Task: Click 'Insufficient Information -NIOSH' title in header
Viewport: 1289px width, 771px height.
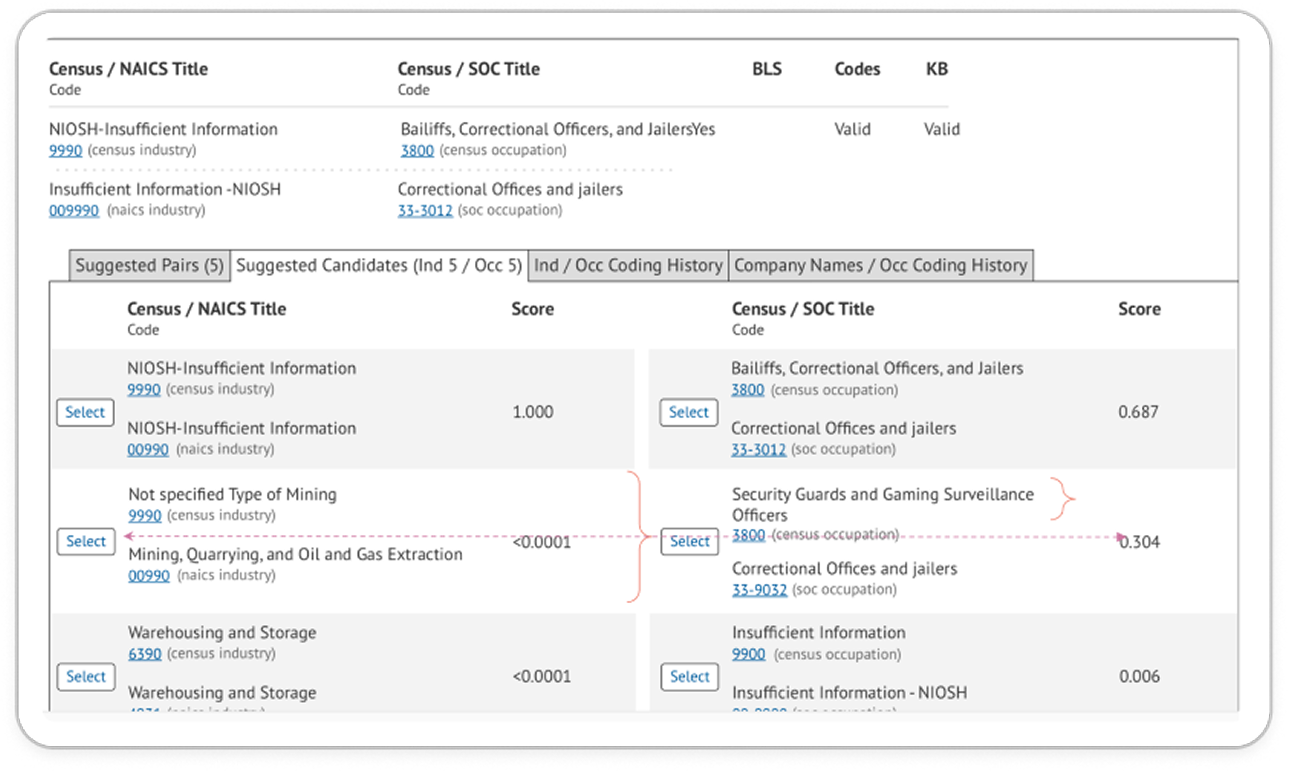Action: 165,189
